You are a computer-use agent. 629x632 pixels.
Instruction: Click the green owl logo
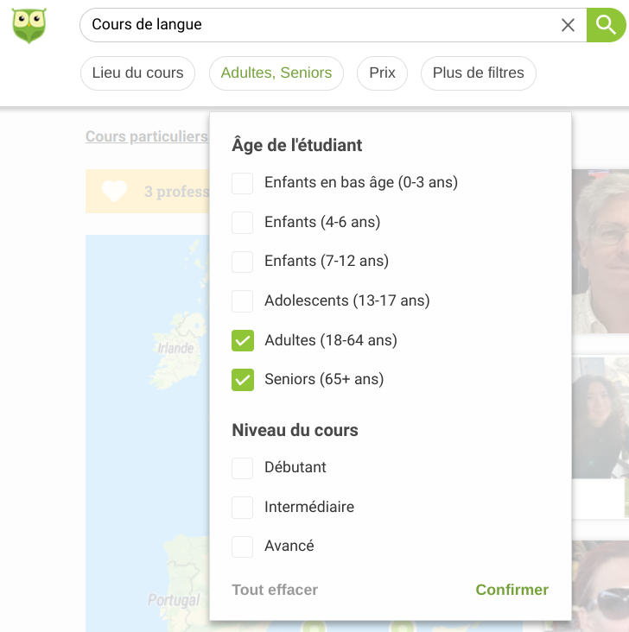coord(29,25)
